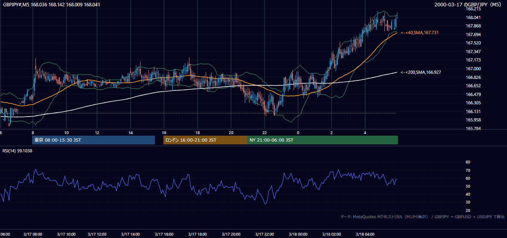The width and height of the screenshot is (507, 238).
Task: Select the ロンドン 16:00-21:00 JST session bar
Action: 205,140
